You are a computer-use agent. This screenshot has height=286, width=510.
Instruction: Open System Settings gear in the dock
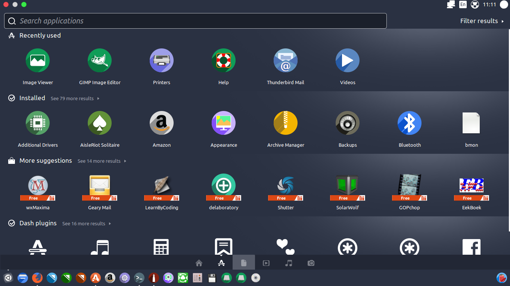click(x=125, y=278)
